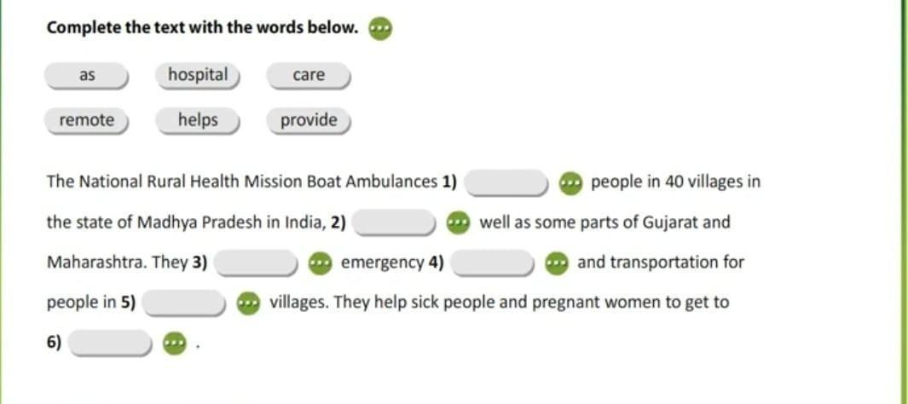Viewport: 908px width, 404px height.
Task: Select the word chip "hospital"
Action: pos(198,76)
